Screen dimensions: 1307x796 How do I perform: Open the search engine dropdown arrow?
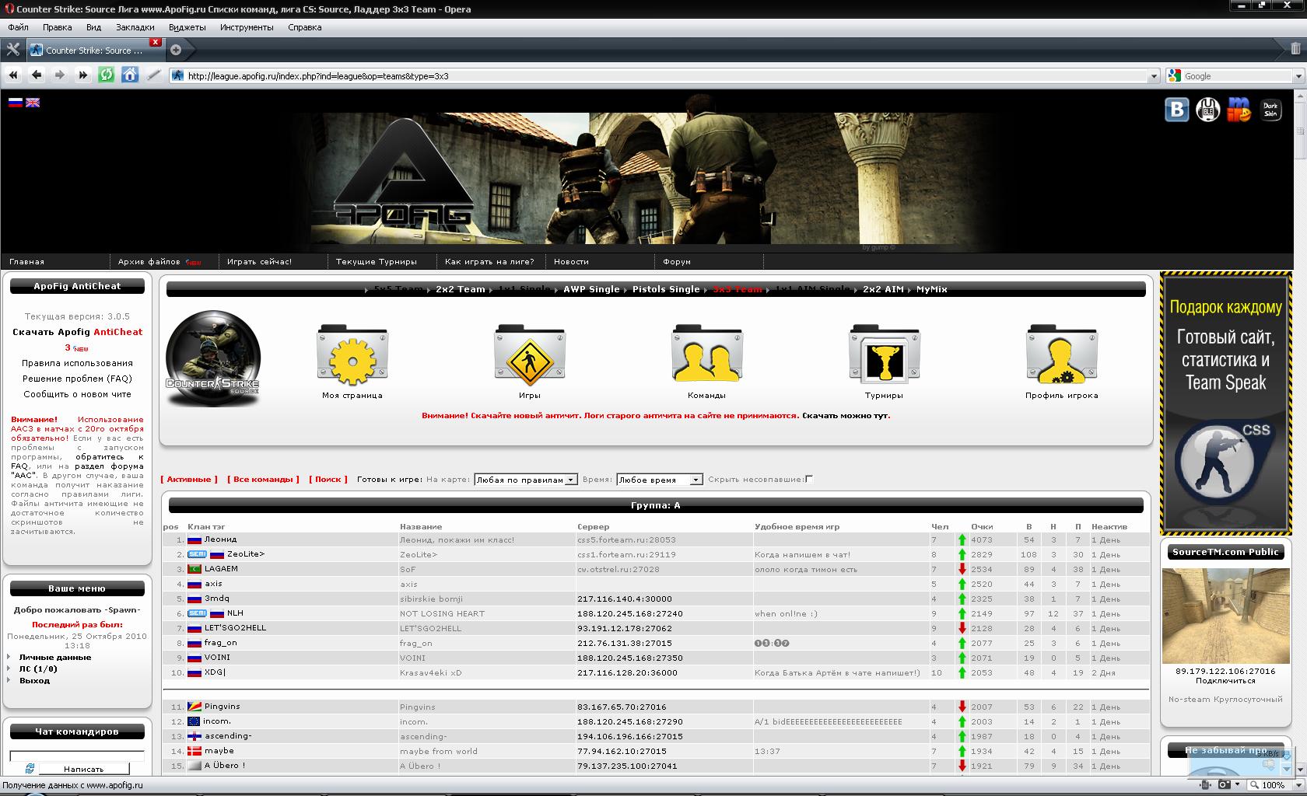point(1298,76)
